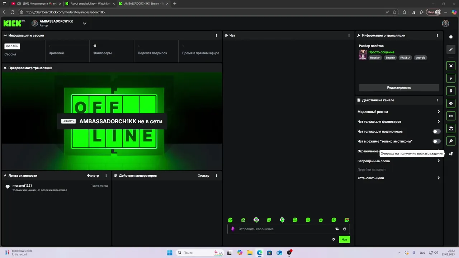
Task: Click the offline stream preview thumbnail
Action: tap(112, 121)
